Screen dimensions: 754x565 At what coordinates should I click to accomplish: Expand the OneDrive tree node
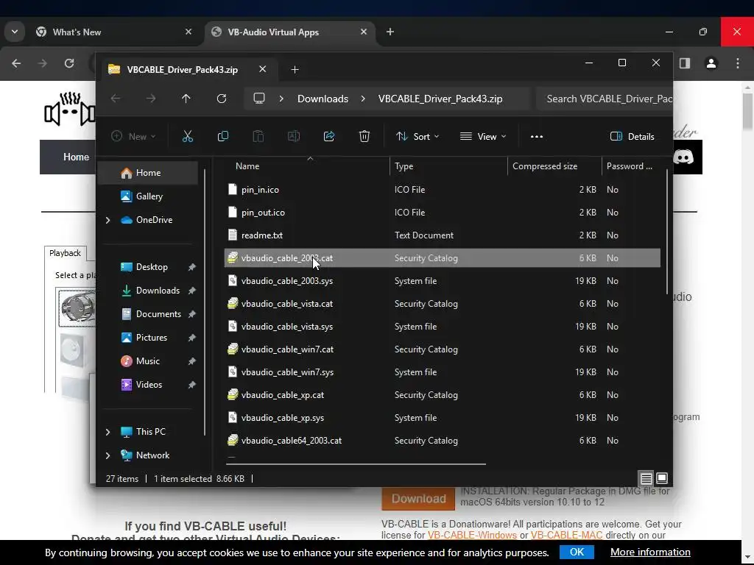[x=108, y=220]
